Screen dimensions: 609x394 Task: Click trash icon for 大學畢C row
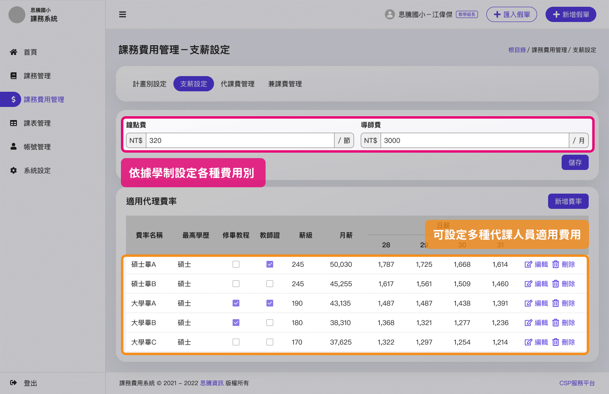[556, 342]
